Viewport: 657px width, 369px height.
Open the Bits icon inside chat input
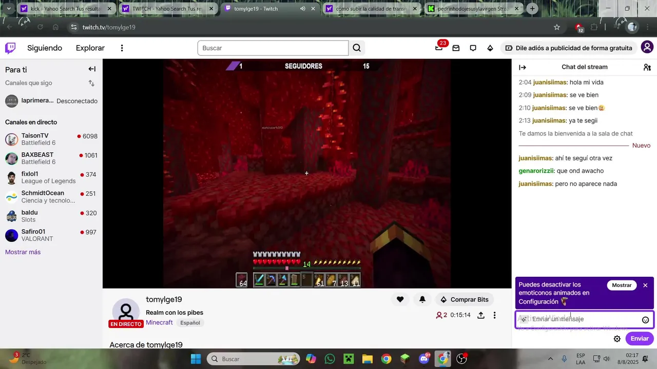pyautogui.click(x=524, y=319)
